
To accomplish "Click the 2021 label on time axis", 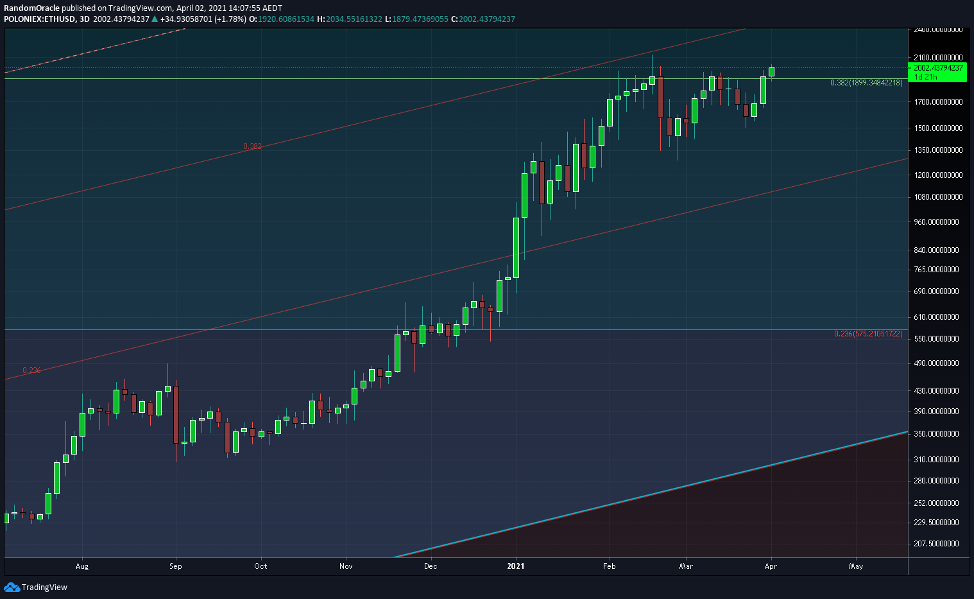I will coord(516,566).
